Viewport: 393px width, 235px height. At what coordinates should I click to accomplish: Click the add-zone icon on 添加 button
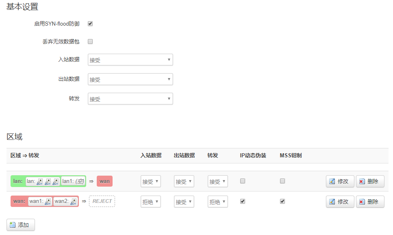[x=13, y=225]
